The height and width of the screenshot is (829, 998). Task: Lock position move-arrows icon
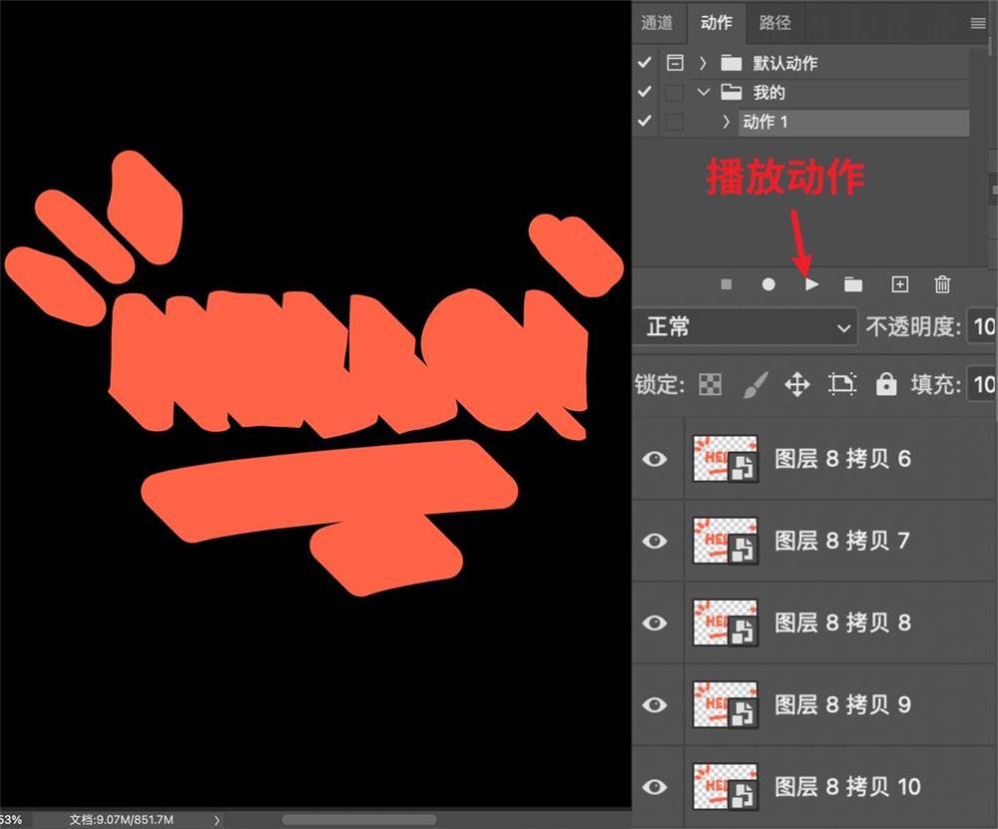click(x=796, y=384)
